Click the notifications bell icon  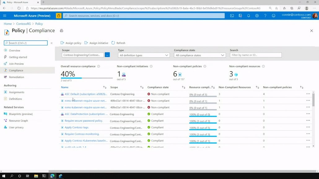[x=248, y=16]
